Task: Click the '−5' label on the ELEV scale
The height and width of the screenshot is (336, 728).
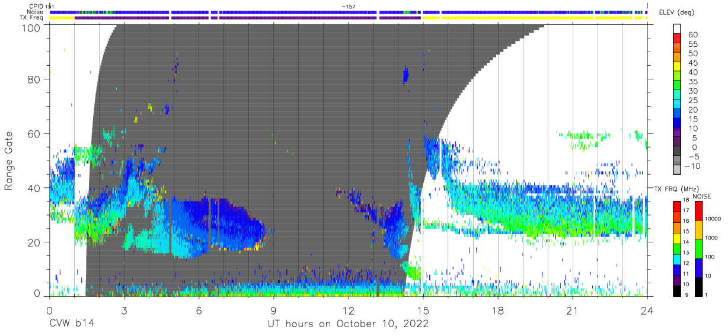Action: tap(694, 156)
